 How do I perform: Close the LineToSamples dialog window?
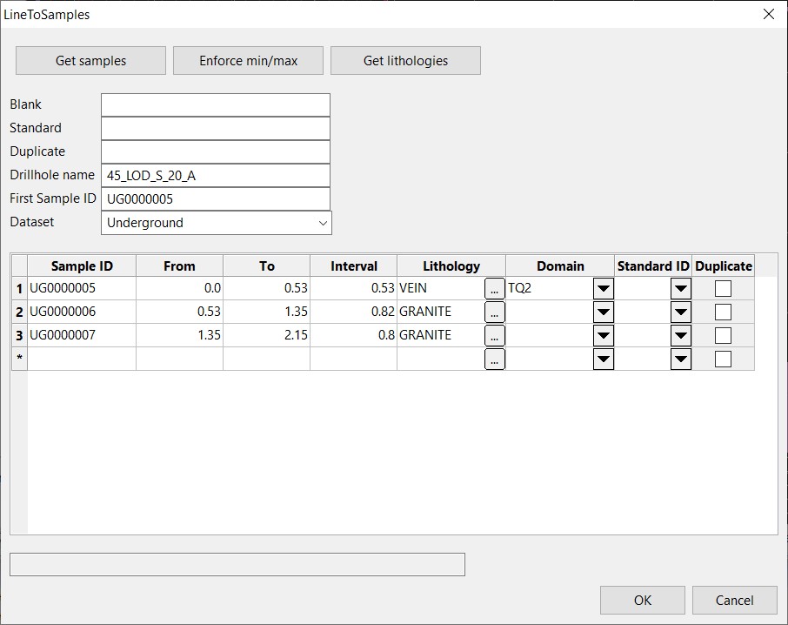768,14
